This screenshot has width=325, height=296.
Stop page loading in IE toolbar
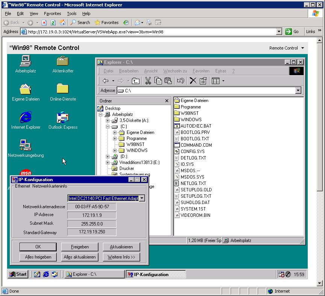coord(44,23)
